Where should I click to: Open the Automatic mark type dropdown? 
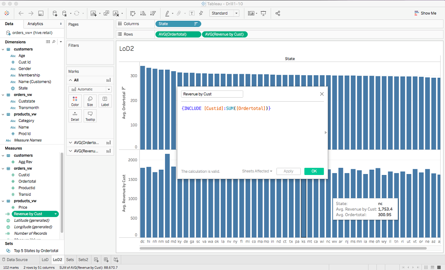point(90,89)
